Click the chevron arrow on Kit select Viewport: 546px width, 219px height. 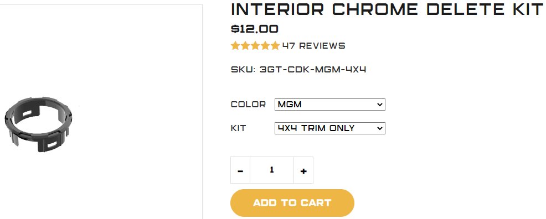[x=379, y=128]
